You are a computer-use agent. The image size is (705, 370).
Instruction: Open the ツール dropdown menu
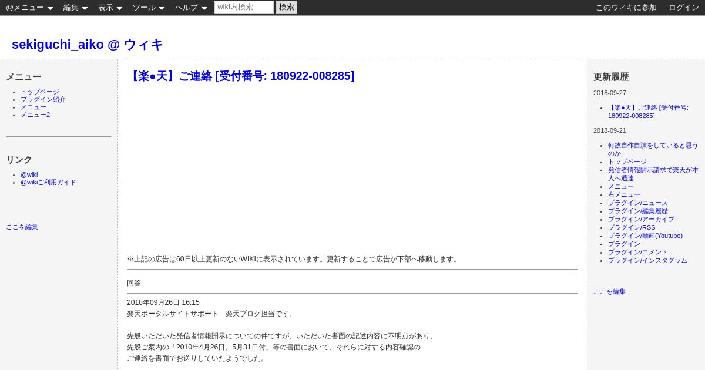149,8
